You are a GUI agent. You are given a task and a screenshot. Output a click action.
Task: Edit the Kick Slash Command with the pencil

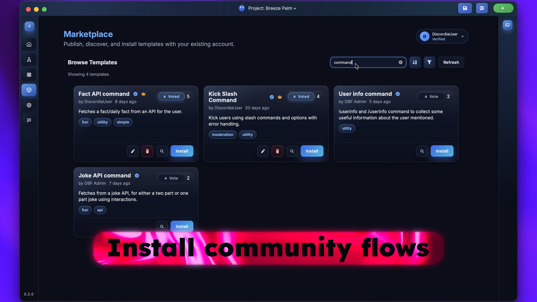click(x=263, y=151)
